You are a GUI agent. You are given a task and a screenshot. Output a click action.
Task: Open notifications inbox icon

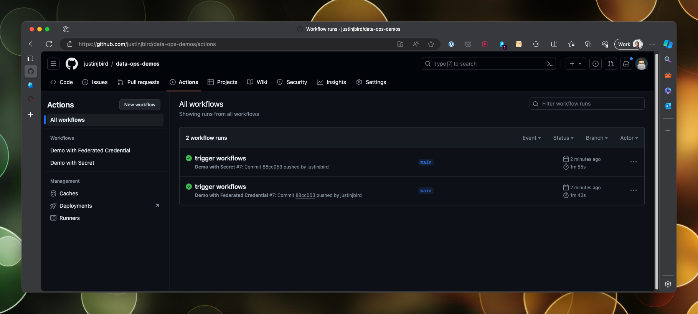pos(626,64)
